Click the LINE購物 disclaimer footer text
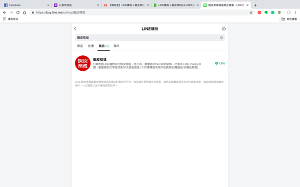 pyautogui.click(x=149, y=84)
